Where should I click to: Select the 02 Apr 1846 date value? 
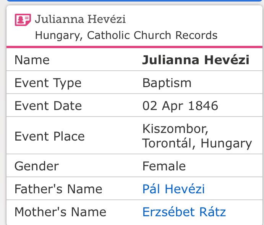tap(180, 106)
